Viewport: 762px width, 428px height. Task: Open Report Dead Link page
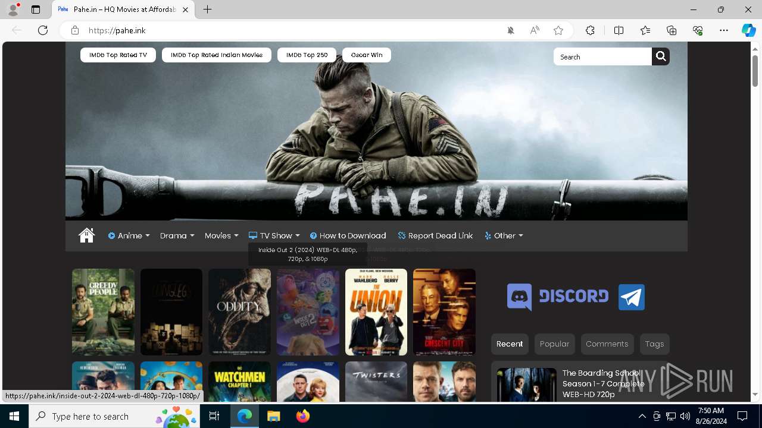click(x=435, y=235)
